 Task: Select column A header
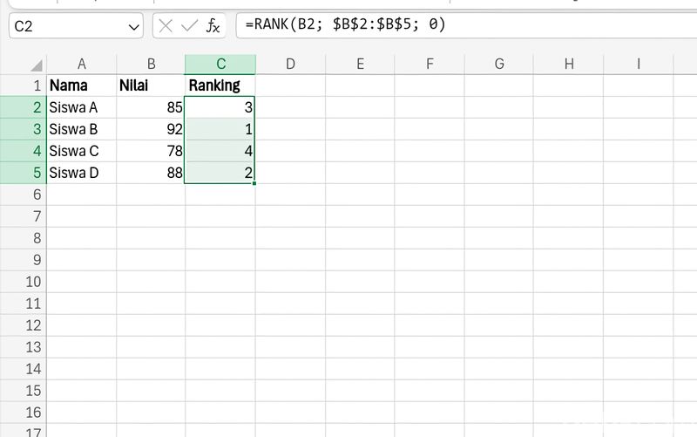(x=81, y=64)
